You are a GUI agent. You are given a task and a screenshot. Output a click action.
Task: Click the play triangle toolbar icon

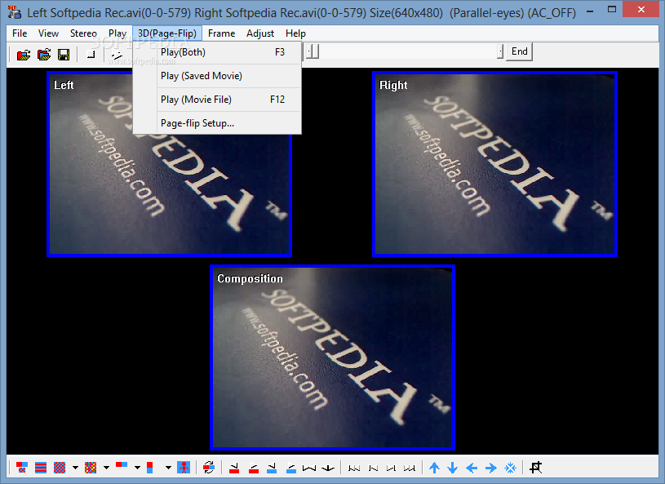click(117, 55)
